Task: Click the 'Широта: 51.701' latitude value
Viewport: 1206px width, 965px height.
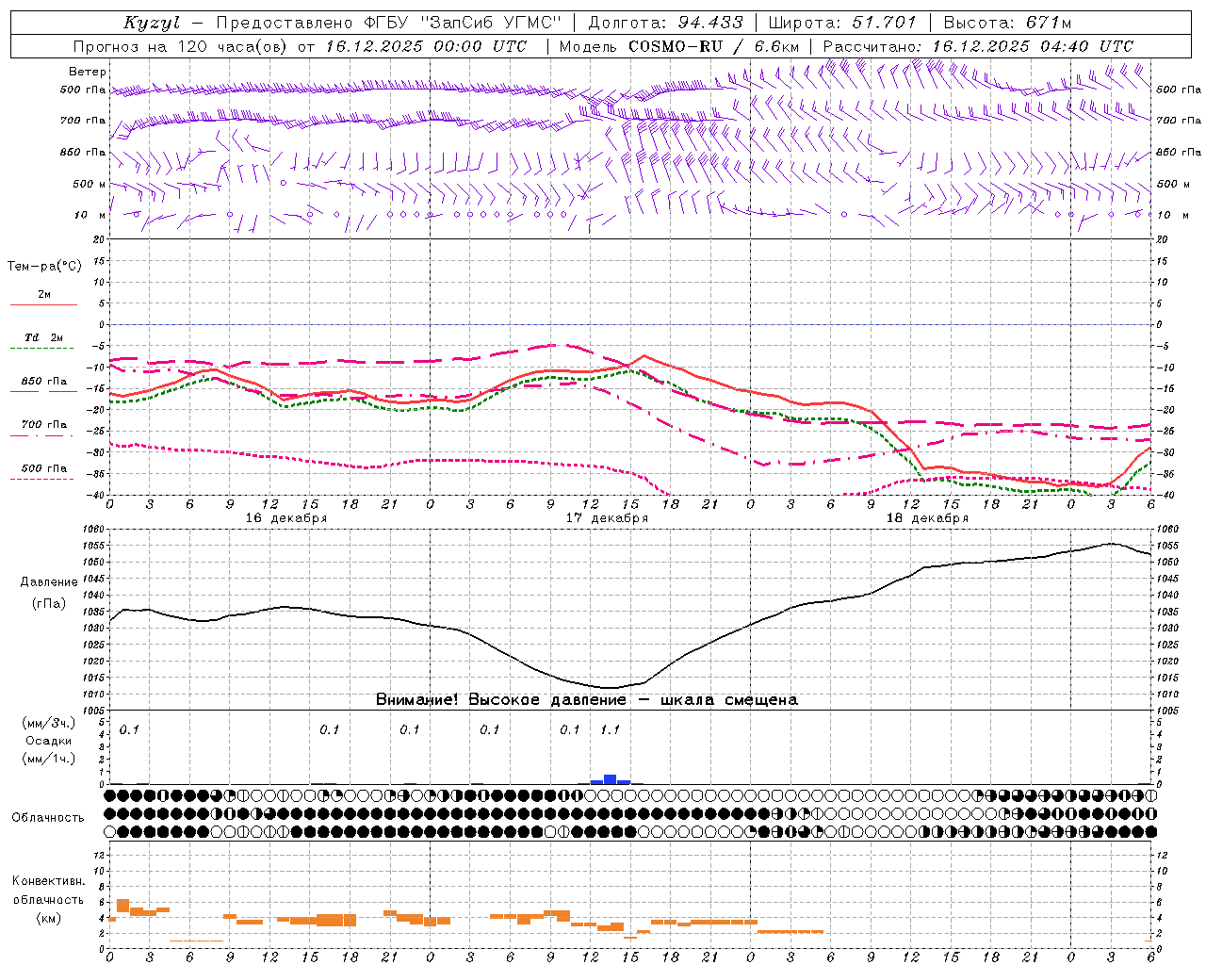Action: point(842,23)
